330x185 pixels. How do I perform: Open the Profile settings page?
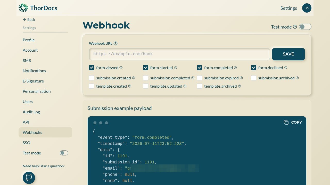(x=45, y=40)
